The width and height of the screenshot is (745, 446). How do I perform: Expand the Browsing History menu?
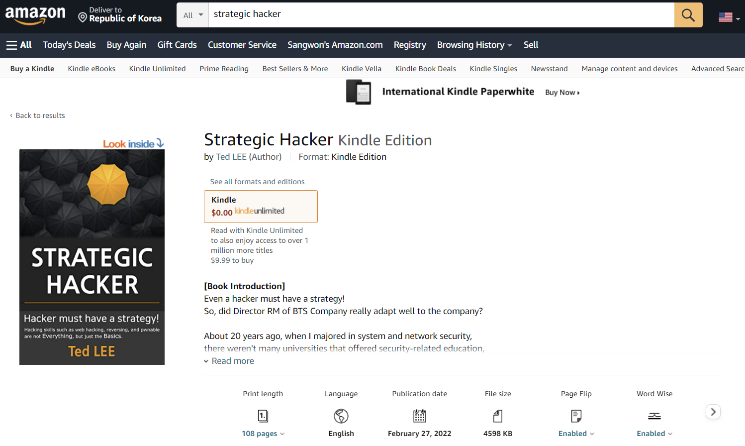[x=474, y=45]
